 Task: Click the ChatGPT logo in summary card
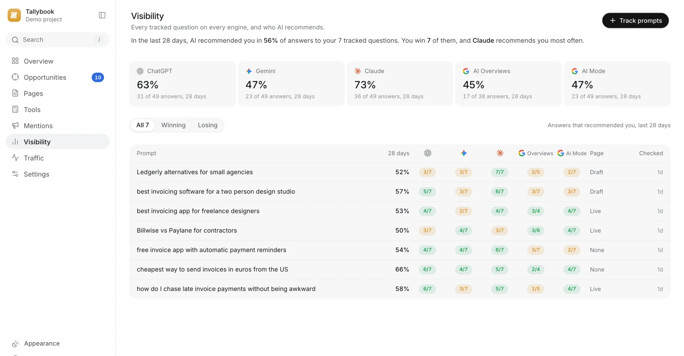coord(140,71)
